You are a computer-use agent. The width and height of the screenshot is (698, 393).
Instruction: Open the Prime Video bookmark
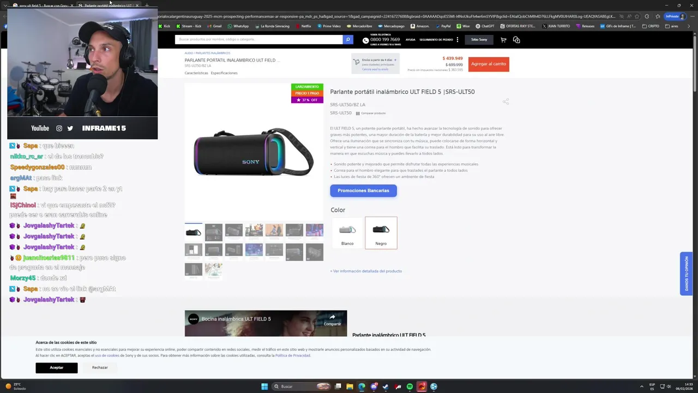click(329, 26)
